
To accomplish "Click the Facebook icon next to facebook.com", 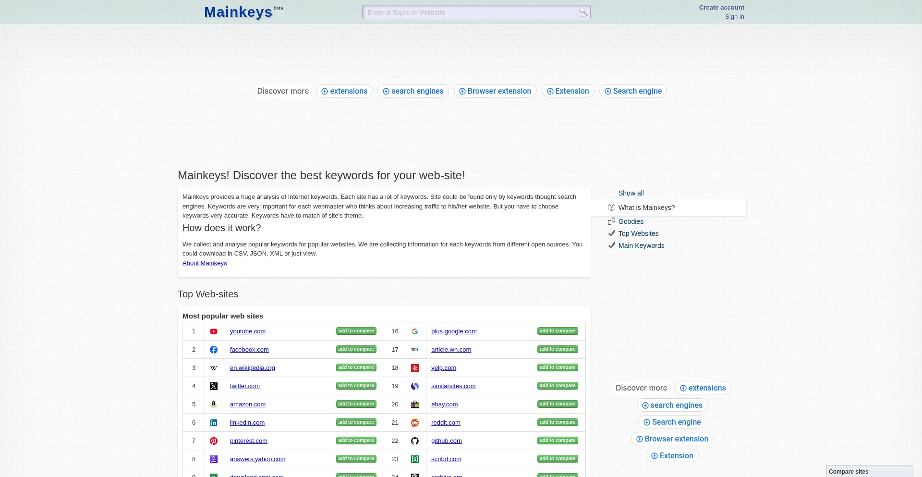I will pos(214,350).
